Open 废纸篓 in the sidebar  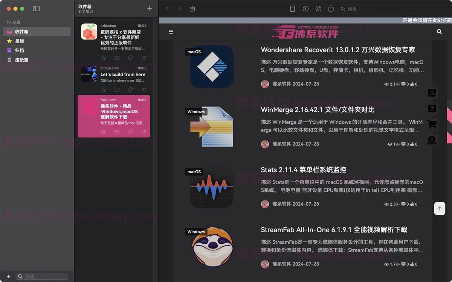click(x=21, y=60)
